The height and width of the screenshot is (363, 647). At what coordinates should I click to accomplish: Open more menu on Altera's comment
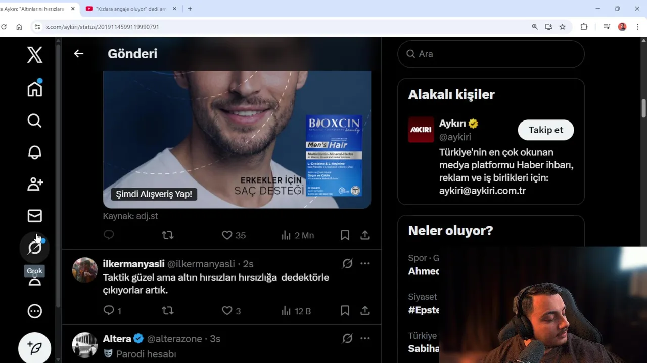tap(365, 338)
